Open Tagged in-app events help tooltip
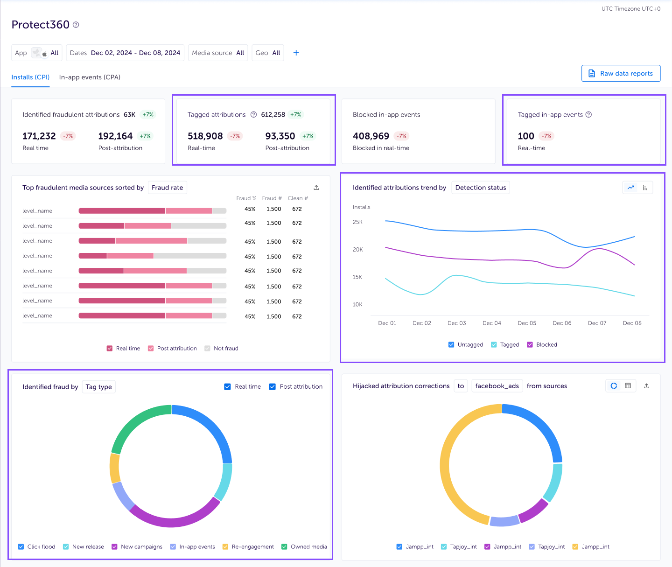Viewport: 672px width, 567px height. pyautogui.click(x=588, y=114)
